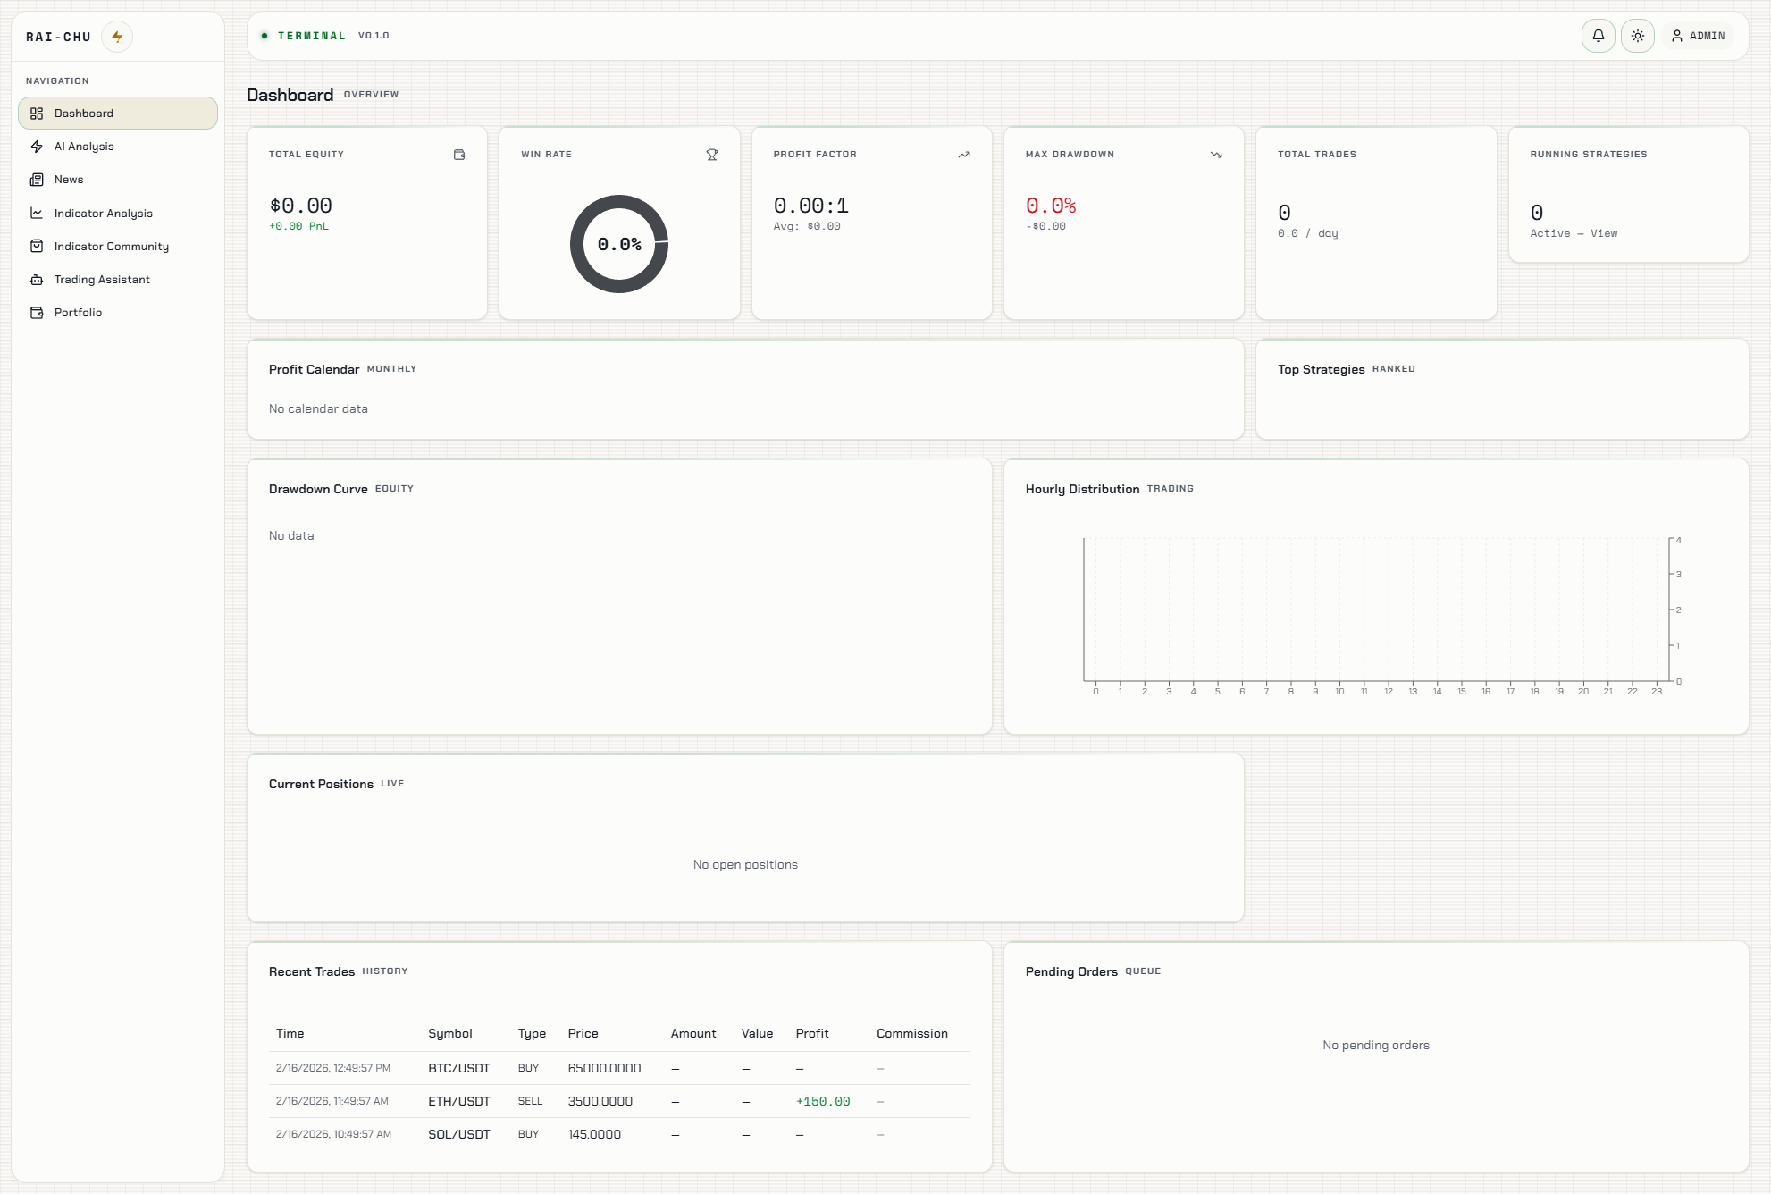Click the Indicator Community icon
The image size is (1771, 1194).
click(x=37, y=246)
